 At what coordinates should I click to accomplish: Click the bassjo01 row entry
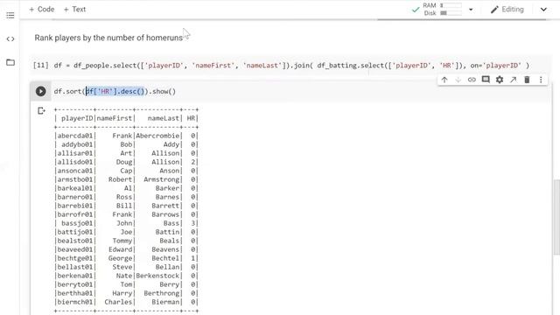point(77,223)
